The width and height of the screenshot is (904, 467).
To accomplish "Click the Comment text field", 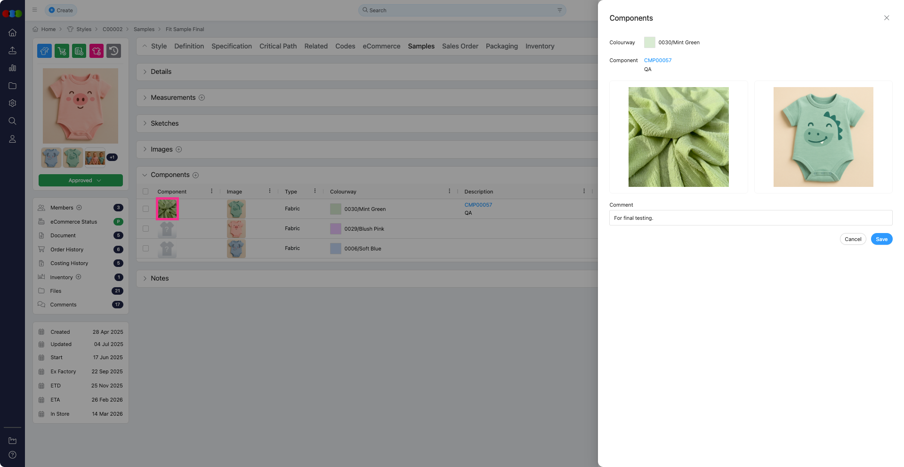I will (x=751, y=218).
